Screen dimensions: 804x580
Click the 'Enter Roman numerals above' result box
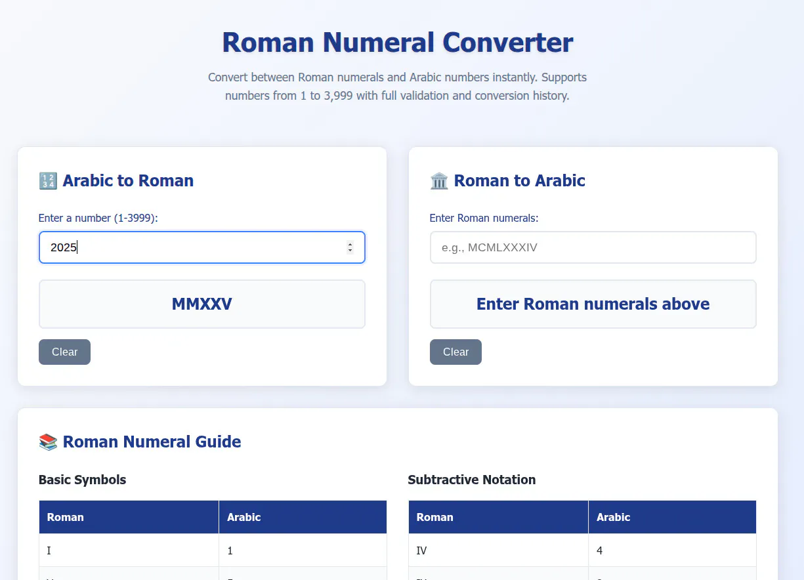coord(593,304)
